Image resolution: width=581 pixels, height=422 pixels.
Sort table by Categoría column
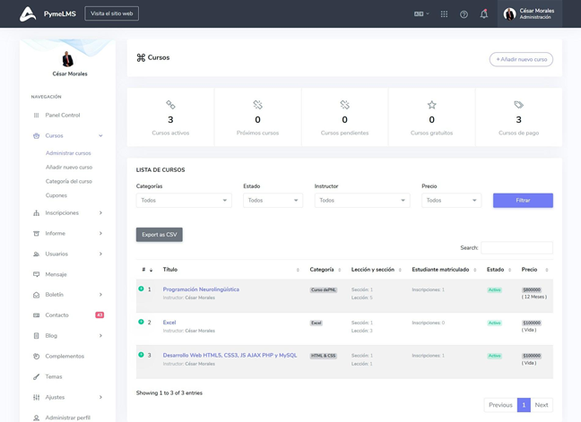(325, 270)
